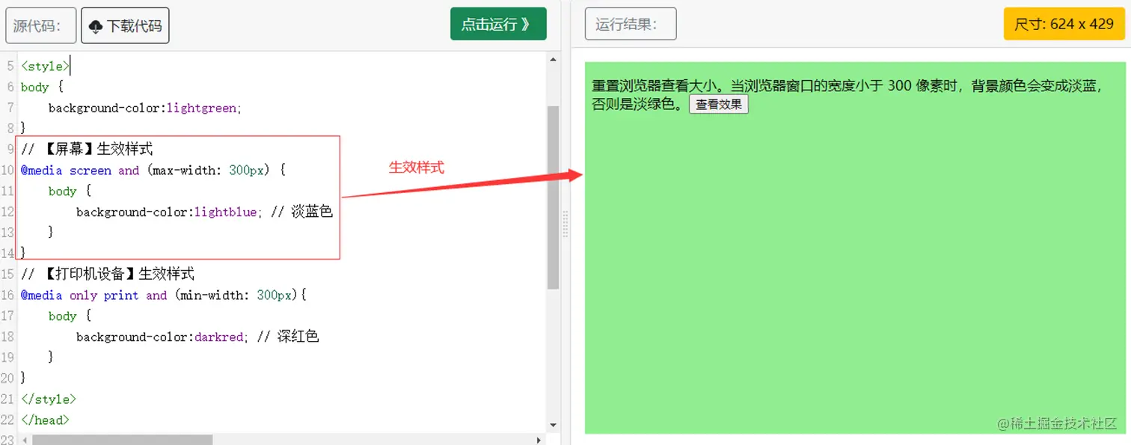
Task: Click the editor vertical scrollbar thumb
Action: coord(554,197)
